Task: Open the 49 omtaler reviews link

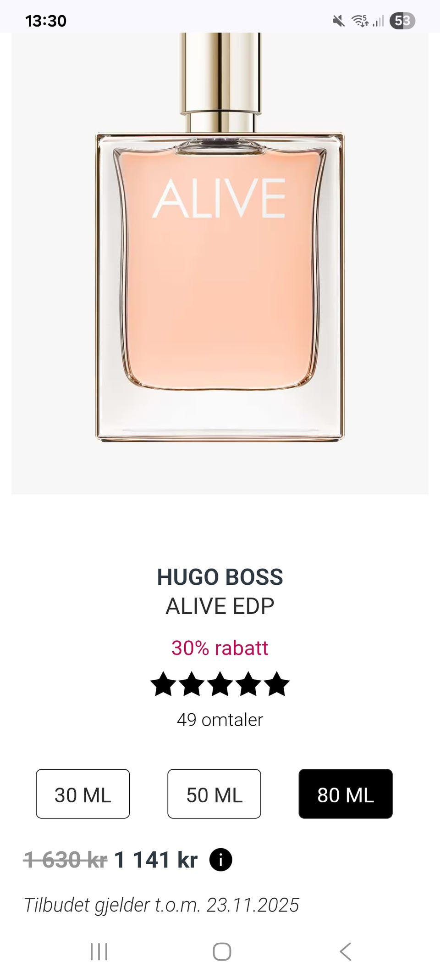Action: pyautogui.click(x=220, y=720)
